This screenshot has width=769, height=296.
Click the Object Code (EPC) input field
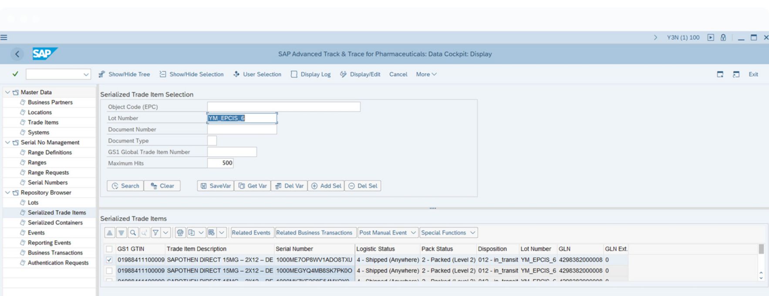[x=283, y=107]
